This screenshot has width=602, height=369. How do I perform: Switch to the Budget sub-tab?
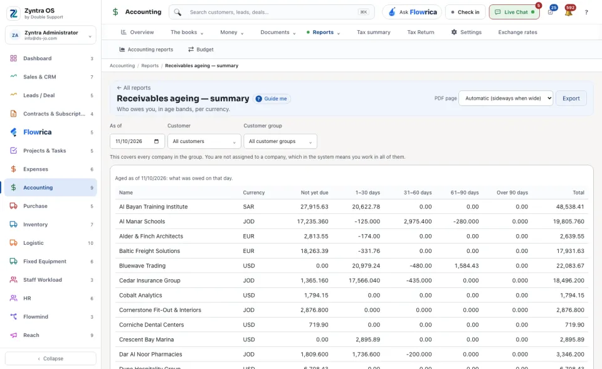(x=201, y=50)
